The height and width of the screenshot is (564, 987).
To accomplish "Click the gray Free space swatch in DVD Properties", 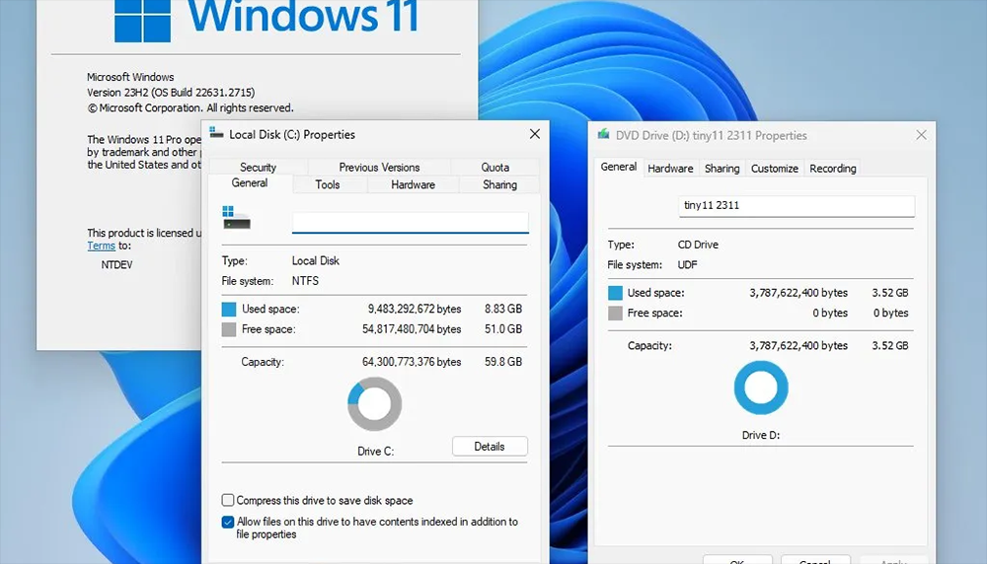I will coord(615,314).
